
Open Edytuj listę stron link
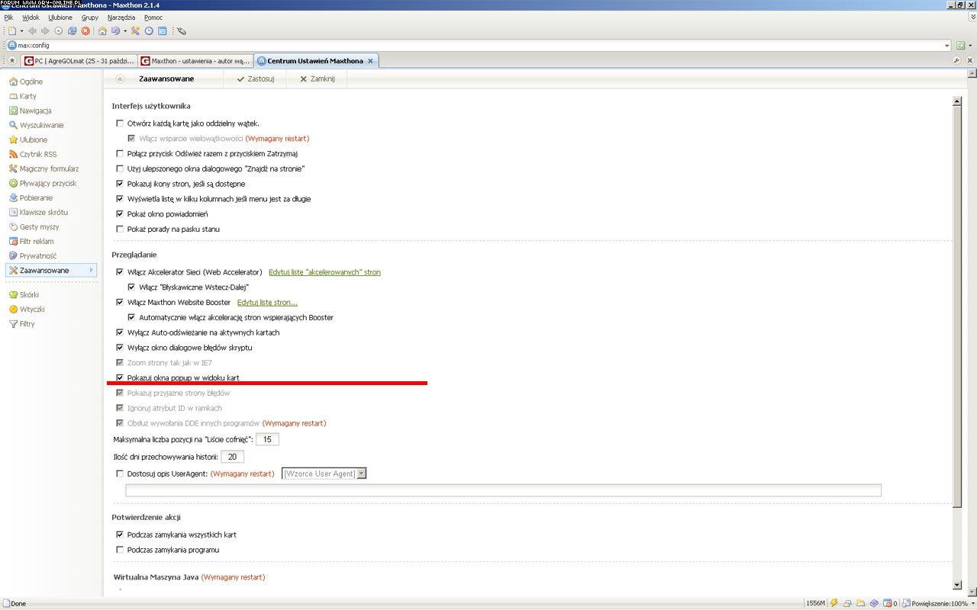267,303
